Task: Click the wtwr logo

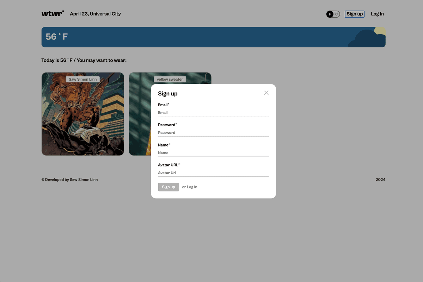Action: [x=53, y=13]
